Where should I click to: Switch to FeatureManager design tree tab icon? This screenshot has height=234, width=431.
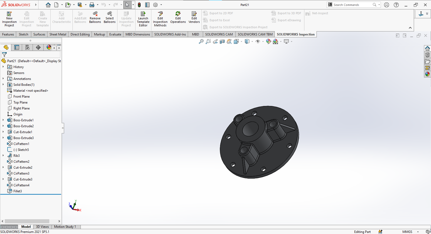pos(6,47)
